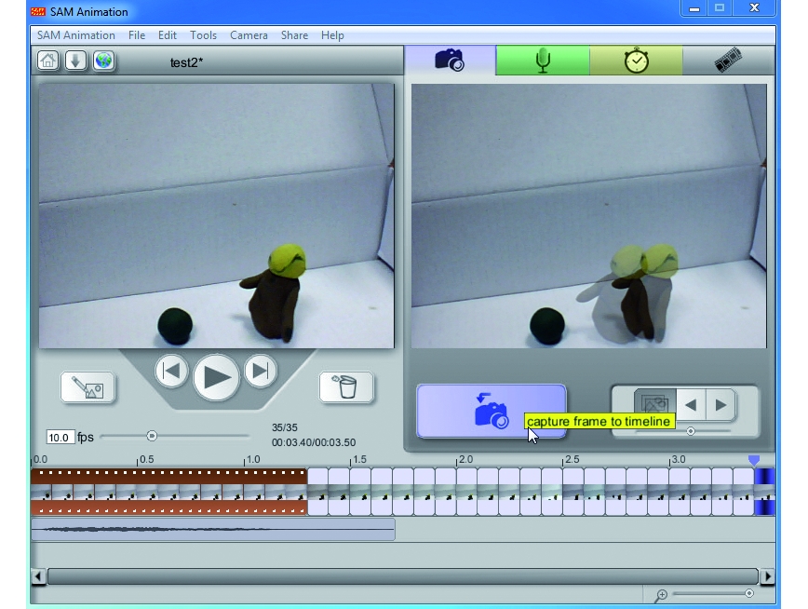Open the Edit menu
Screen dimensions: 808x609
[x=167, y=35]
